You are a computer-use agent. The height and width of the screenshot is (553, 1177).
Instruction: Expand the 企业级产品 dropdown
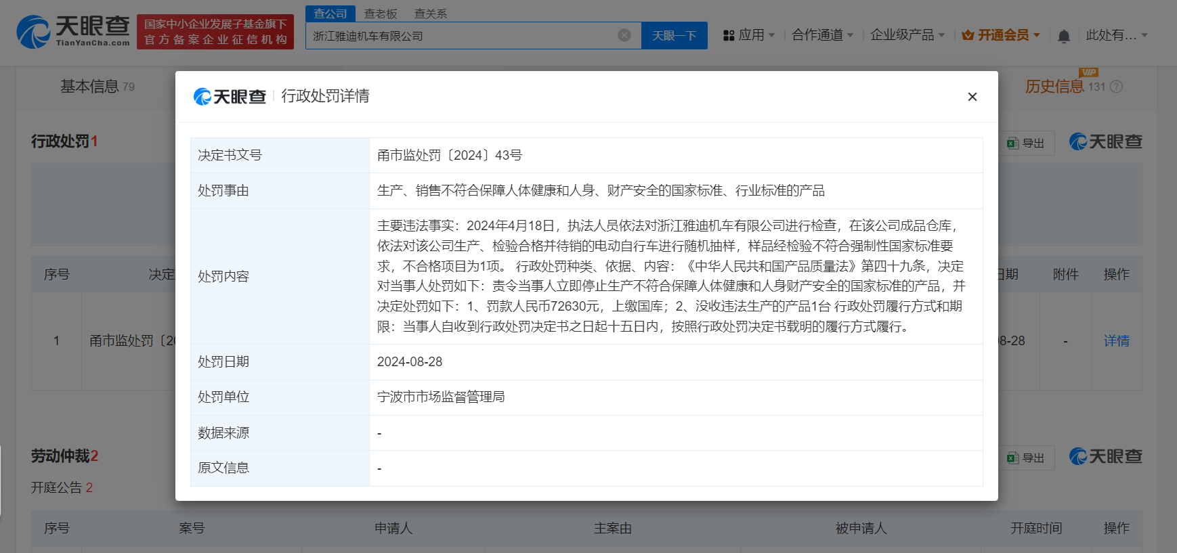coord(907,35)
